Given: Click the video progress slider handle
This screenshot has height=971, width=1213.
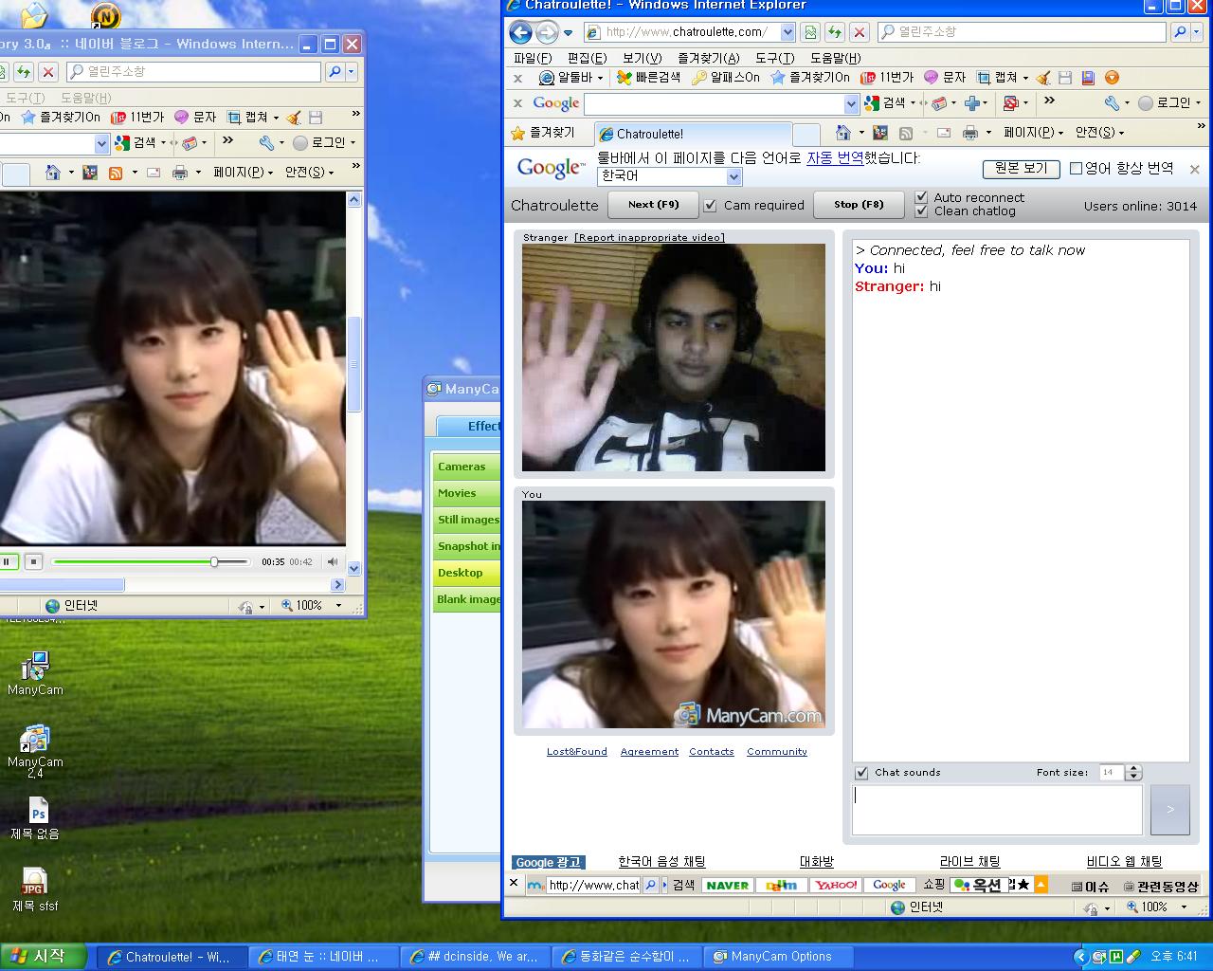Looking at the screenshot, I should pos(214,561).
